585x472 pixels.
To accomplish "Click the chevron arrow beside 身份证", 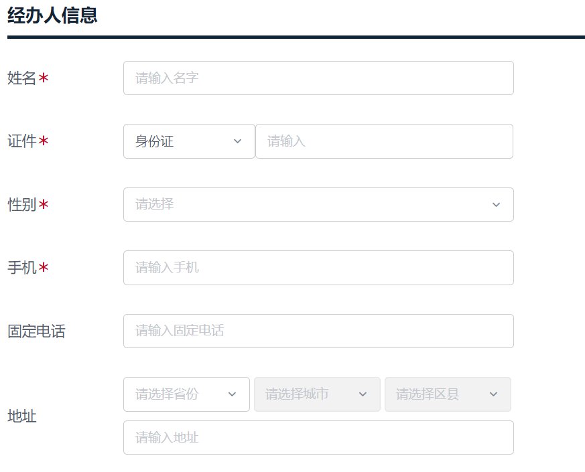I will point(237,141).
